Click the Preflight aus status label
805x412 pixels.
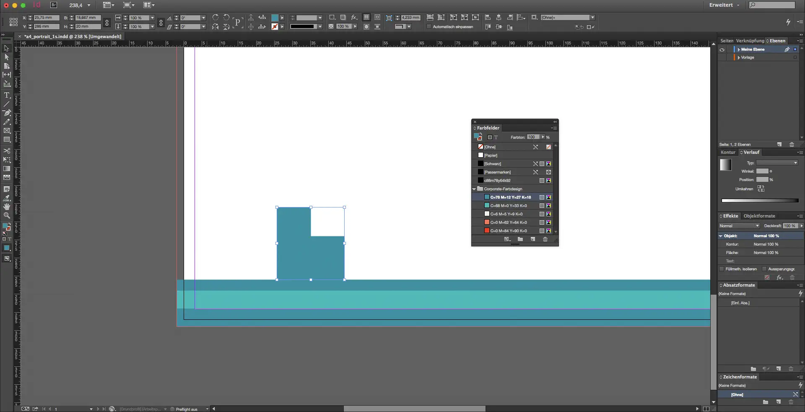(187, 409)
